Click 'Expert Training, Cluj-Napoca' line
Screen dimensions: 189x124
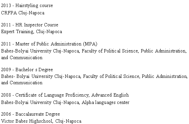[x=32, y=32]
